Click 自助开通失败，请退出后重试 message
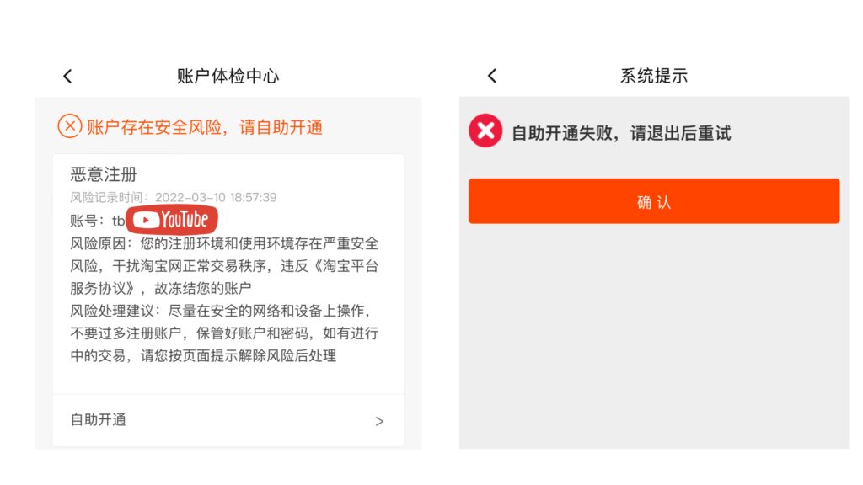 tap(621, 133)
